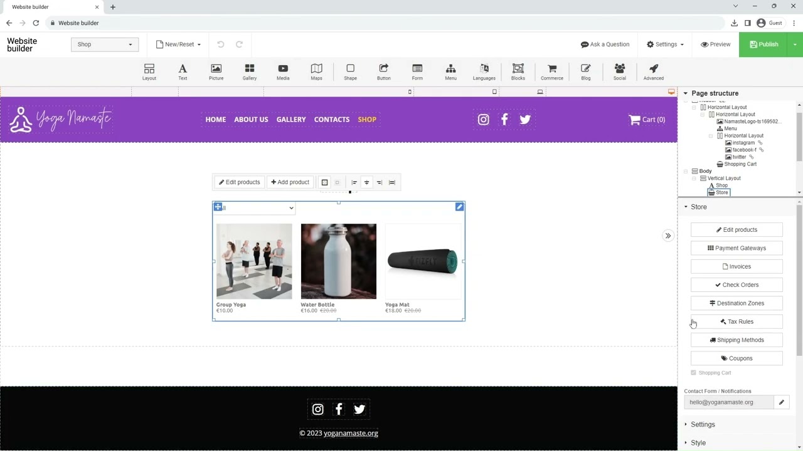Click the double-chevron panel collapse icon
Image resolution: width=803 pixels, height=451 pixels.
[668, 236]
